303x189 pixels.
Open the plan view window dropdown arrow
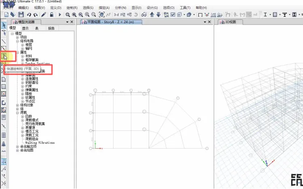point(205,22)
